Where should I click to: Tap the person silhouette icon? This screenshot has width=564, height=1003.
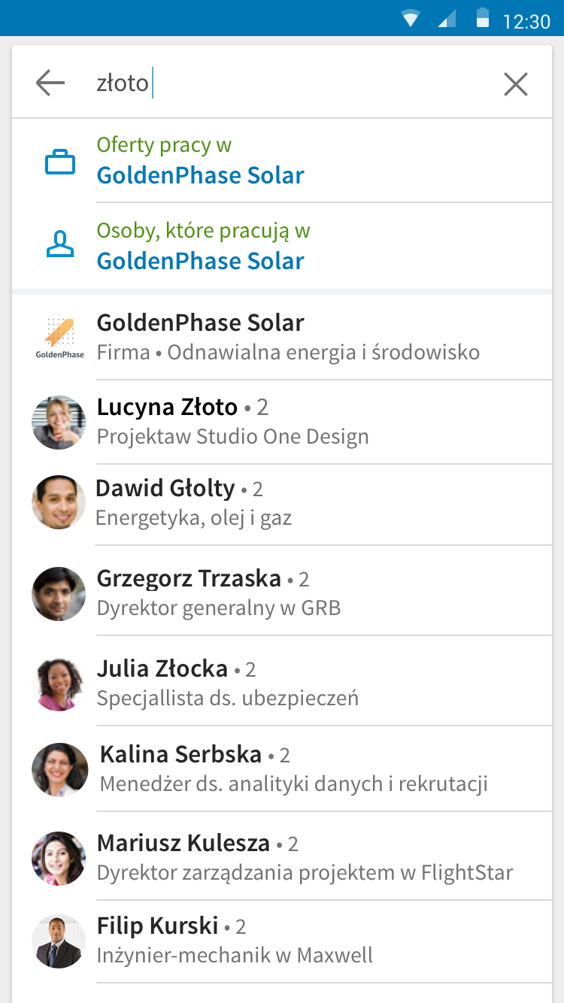[x=60, y=246]
